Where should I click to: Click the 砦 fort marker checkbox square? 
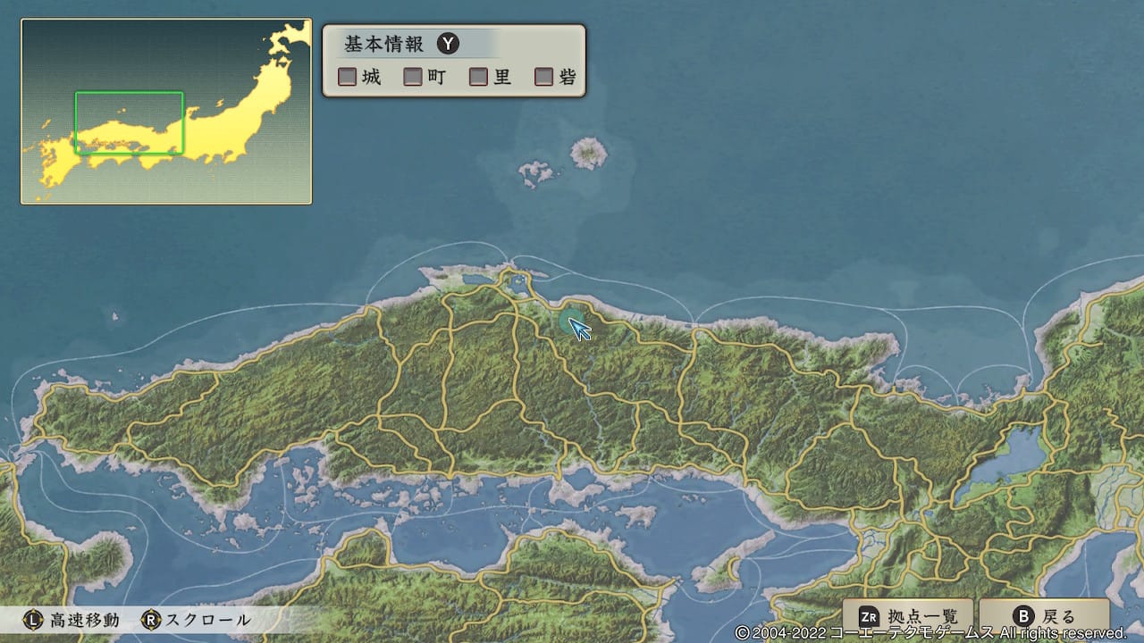543,78
